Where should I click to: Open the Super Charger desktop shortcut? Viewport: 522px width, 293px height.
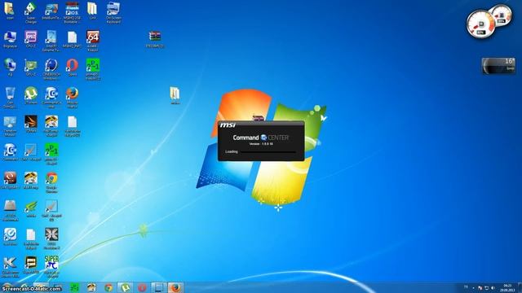(x=31, y=13)
